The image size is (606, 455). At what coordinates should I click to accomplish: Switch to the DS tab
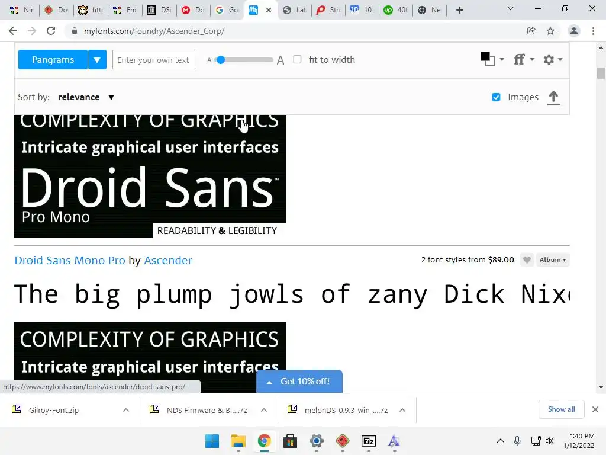point(159,10)
